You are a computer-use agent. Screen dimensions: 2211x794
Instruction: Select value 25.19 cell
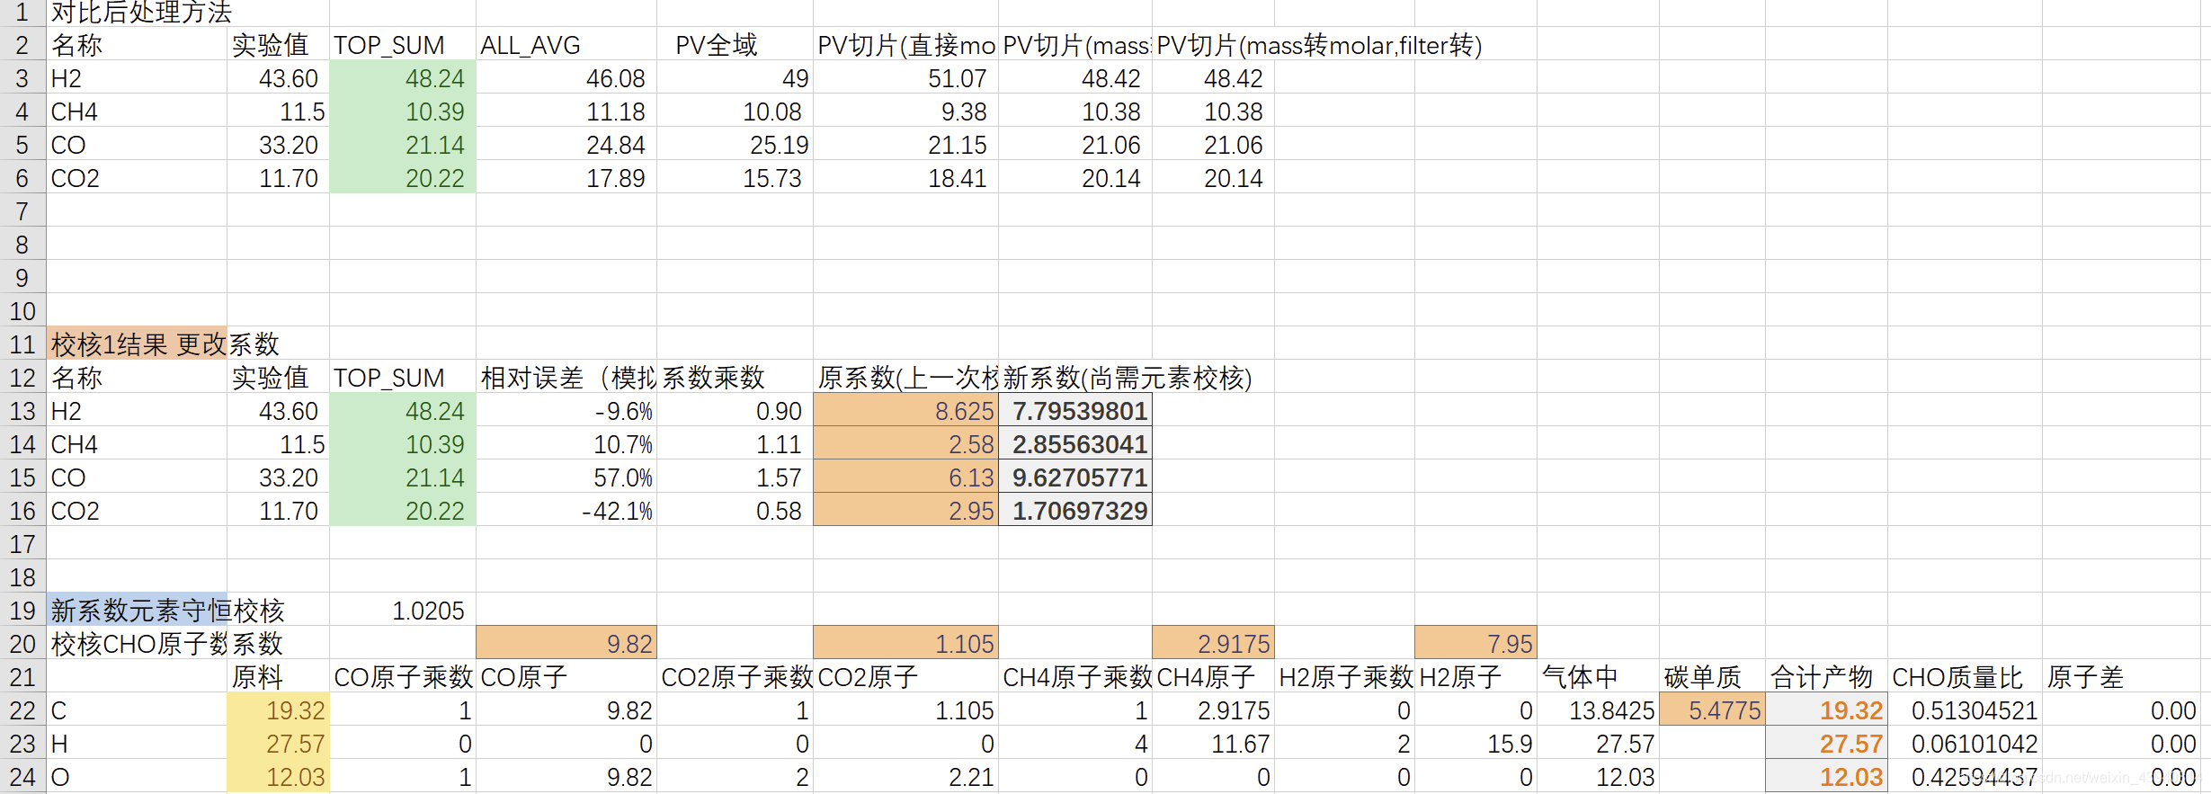735,144
